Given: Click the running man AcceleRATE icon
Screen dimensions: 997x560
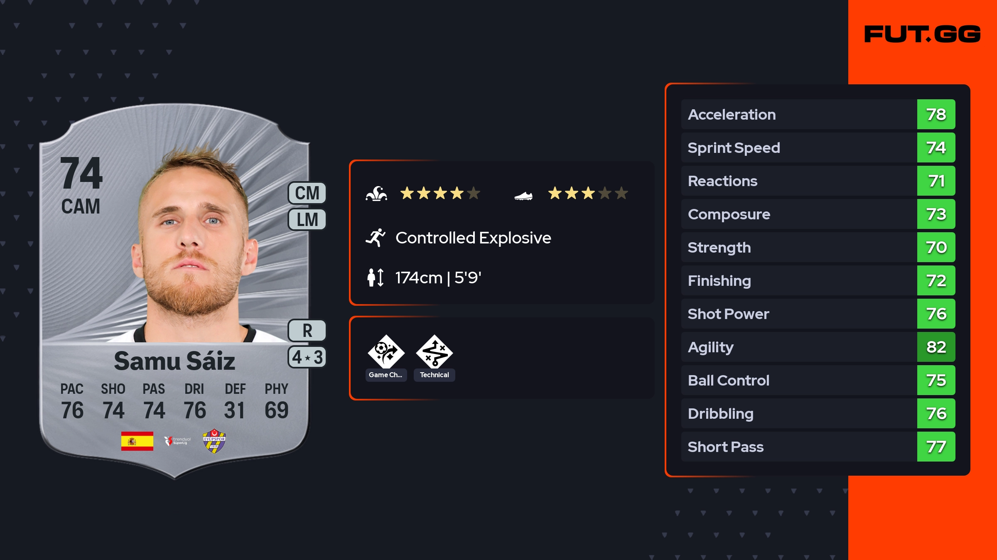Looking at the screenshot, I should pos(376,238).
